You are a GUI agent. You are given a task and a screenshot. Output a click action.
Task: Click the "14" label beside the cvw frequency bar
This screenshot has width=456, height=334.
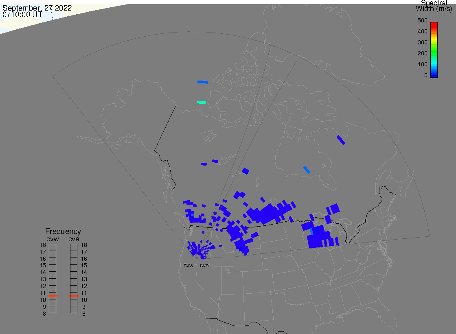click(x=43, y=273)
